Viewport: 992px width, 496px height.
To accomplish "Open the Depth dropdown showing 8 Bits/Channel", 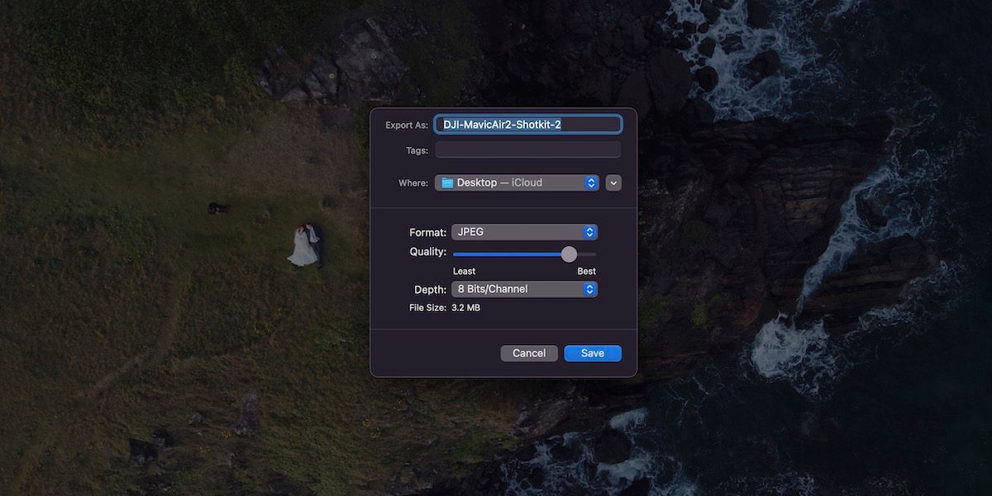I will coord(524,289).
